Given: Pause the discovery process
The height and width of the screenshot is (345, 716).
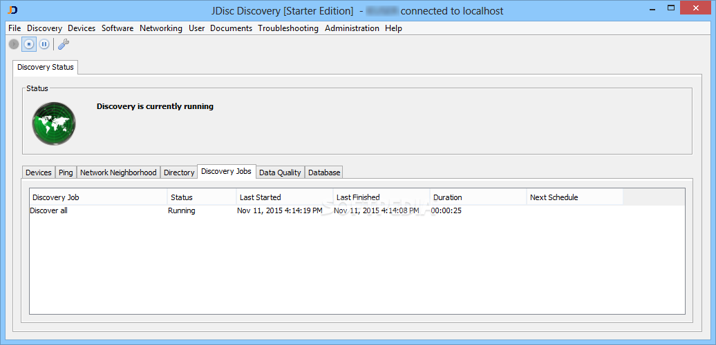Looking at the screenshot, I should pos(44,44).
